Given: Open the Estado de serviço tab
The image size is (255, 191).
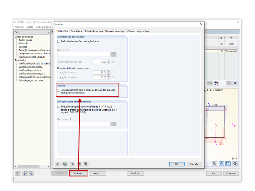Looking at the screenshot, I should [94, 31].
